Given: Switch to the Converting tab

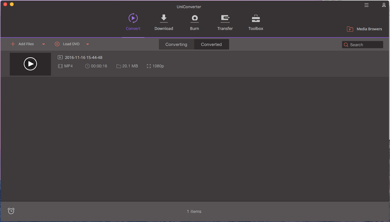Looking at the screenshot, I should pos(176,44).
